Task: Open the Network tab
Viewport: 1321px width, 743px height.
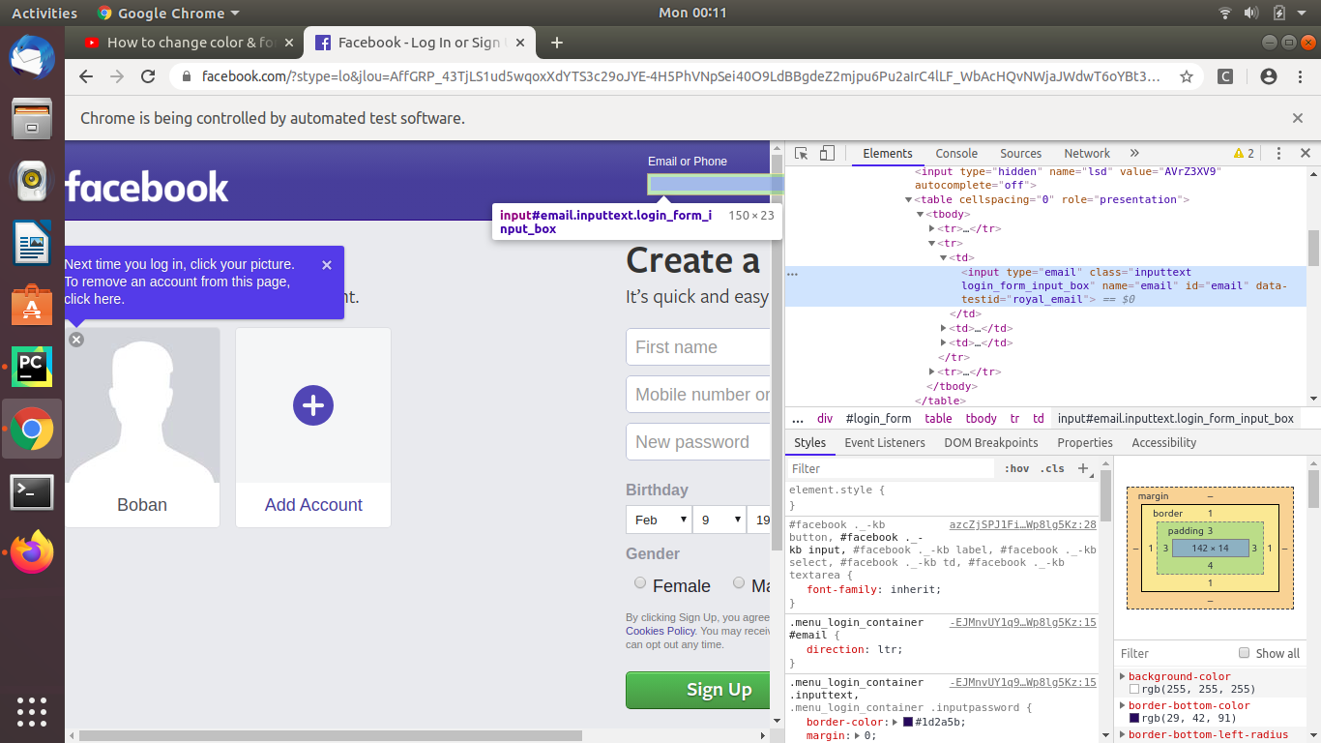Action: [1087, 154]
